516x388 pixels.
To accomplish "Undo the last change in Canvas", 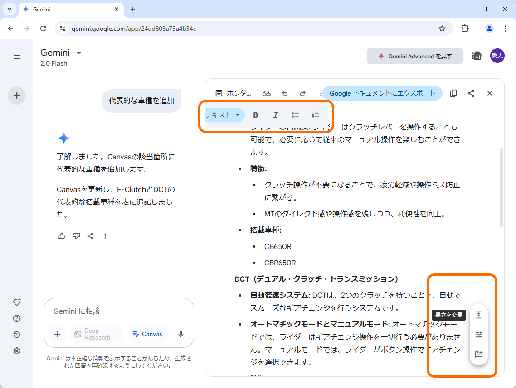I will 285,93.
